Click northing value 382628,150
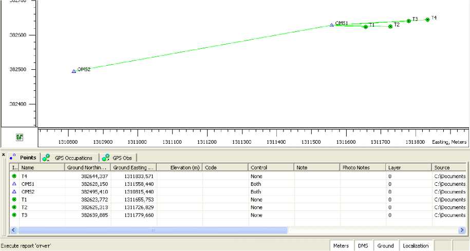The image size is (470, 251). [95, 184]
